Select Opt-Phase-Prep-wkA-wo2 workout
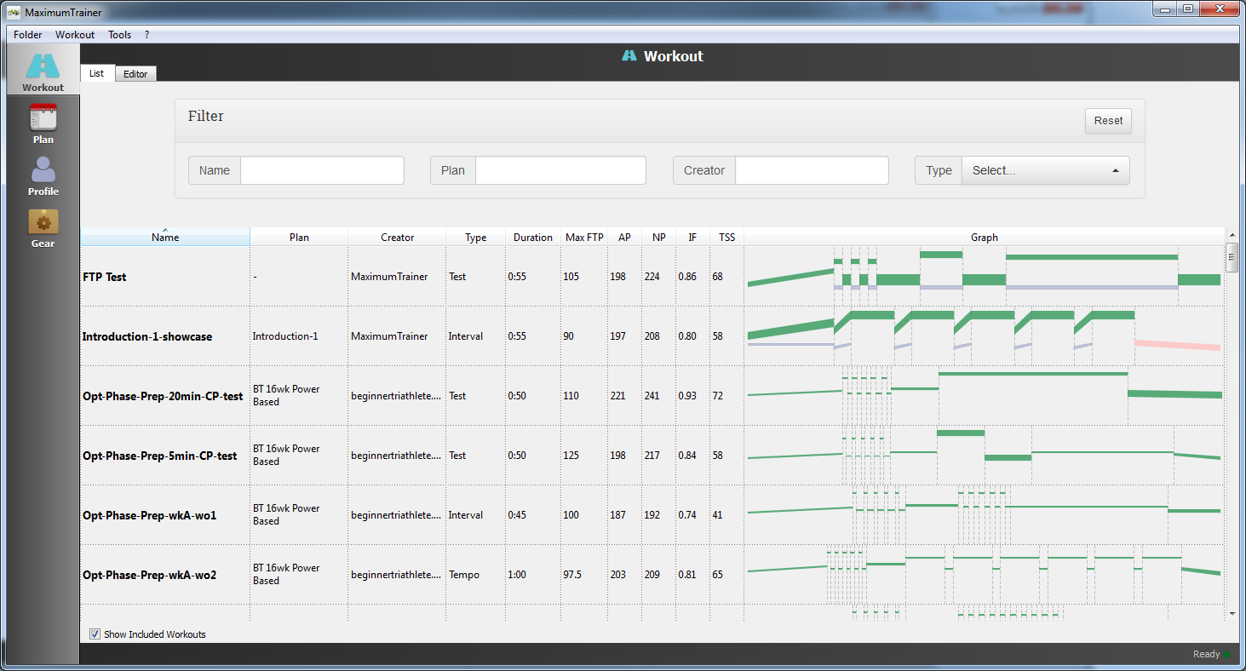1246x671 pixels. 652,575
